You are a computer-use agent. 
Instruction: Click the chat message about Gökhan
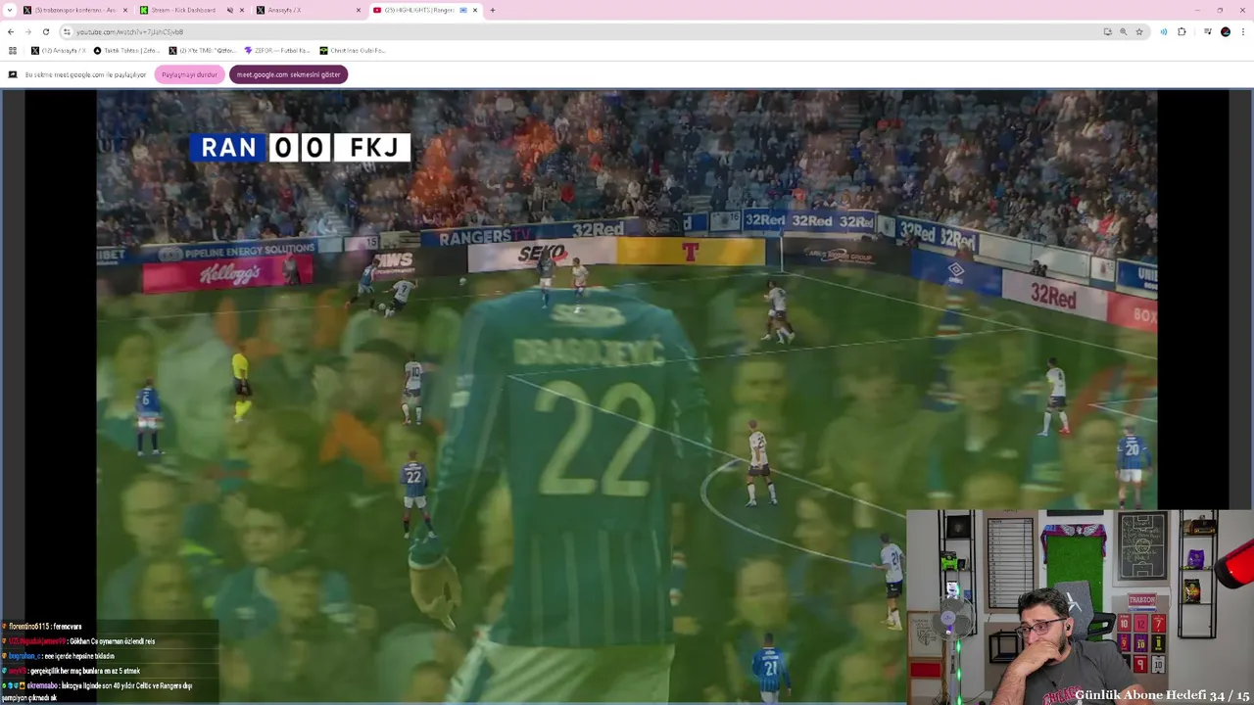80,641
